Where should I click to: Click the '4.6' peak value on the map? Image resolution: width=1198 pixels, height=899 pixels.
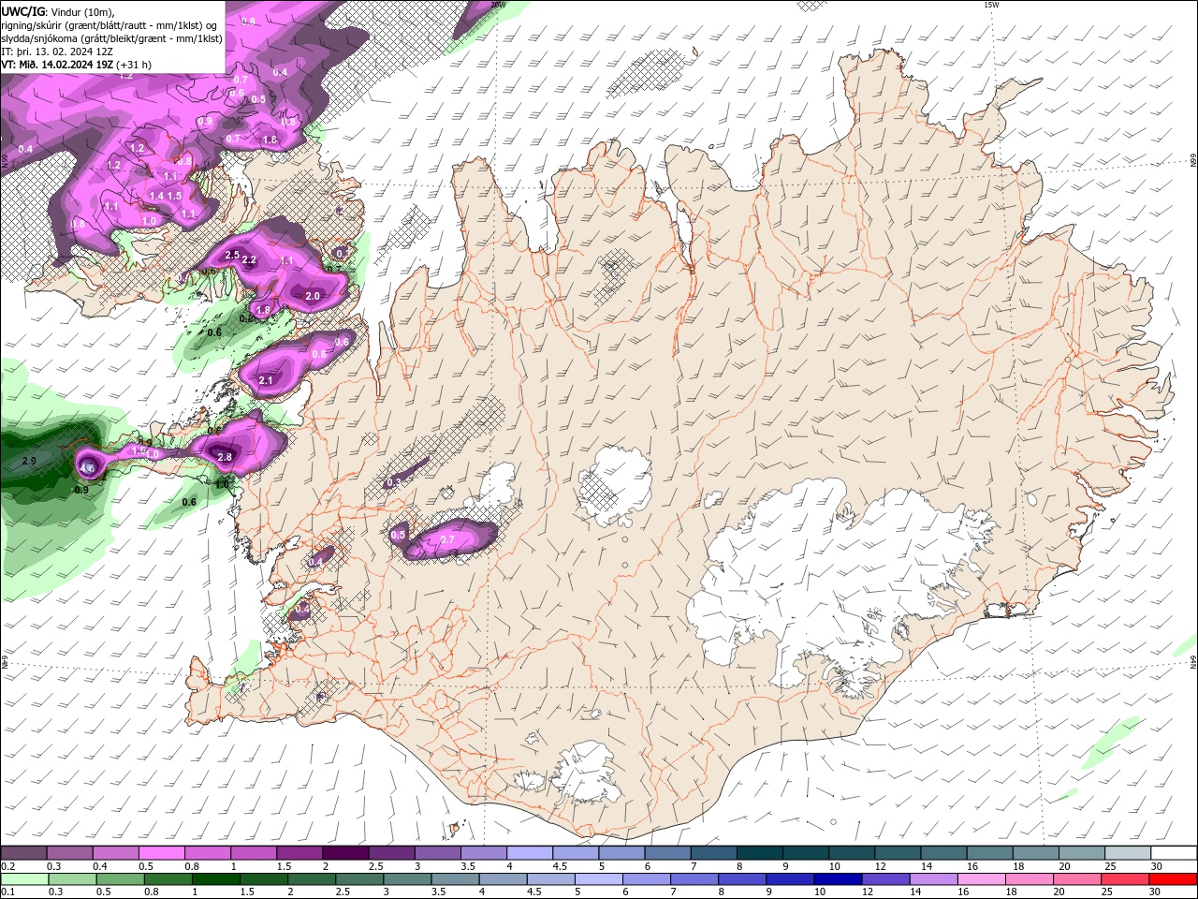pyautogui.click(x=86, y=467)
